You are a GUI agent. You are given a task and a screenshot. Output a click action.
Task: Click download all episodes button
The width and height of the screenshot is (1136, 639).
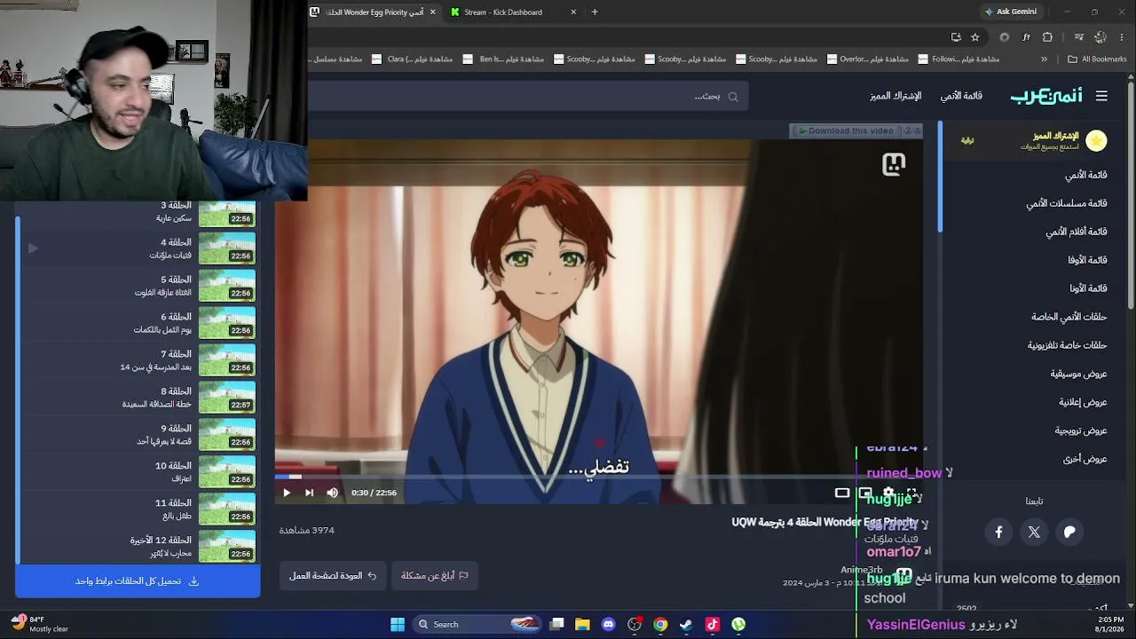(138, 581)
